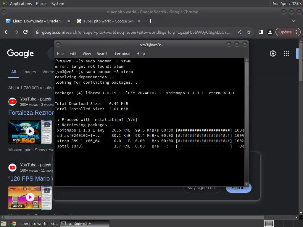Click the terminal window menu button
This screenshot has height=227, width=303.
[58, 44]
